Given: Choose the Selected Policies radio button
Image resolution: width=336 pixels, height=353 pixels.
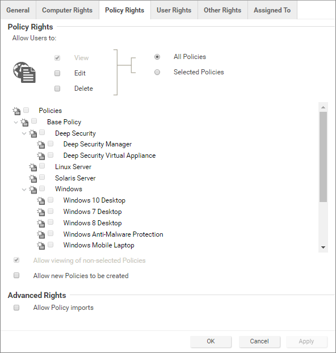Looking at the screenshot, I should coord(157,72).
